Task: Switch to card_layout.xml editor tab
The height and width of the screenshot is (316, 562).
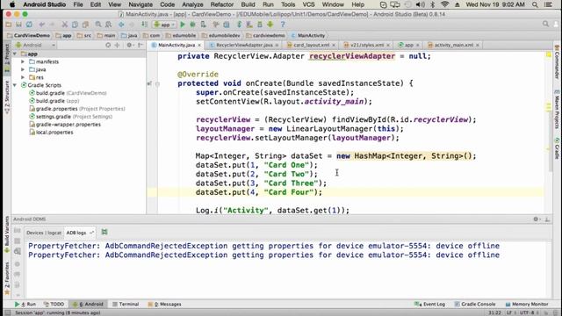Action: [311, 45]
